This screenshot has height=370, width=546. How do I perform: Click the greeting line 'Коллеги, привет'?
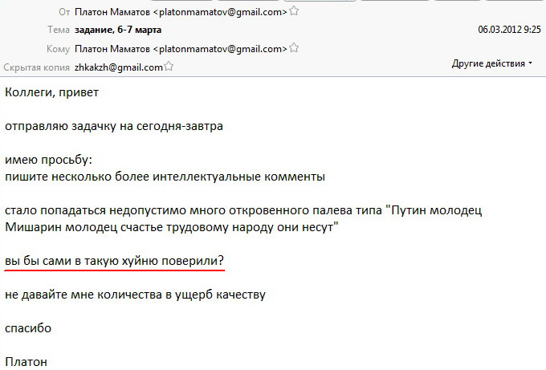coord(52,92)
